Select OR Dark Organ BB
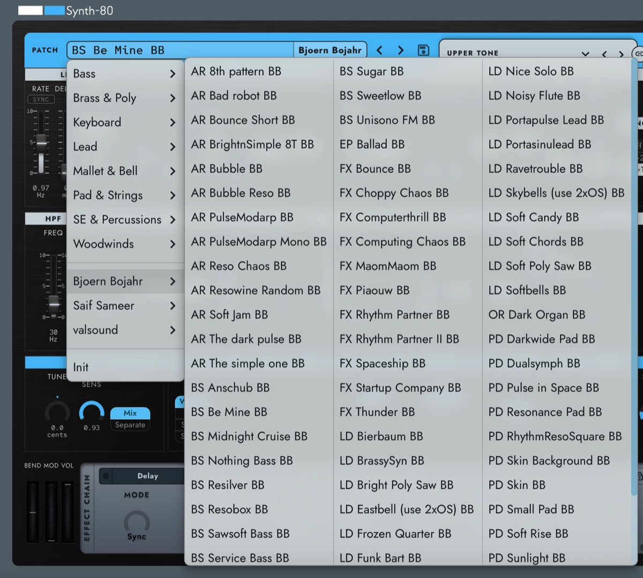The height and width of the screenshot is (578, 643). click(556, 315)
